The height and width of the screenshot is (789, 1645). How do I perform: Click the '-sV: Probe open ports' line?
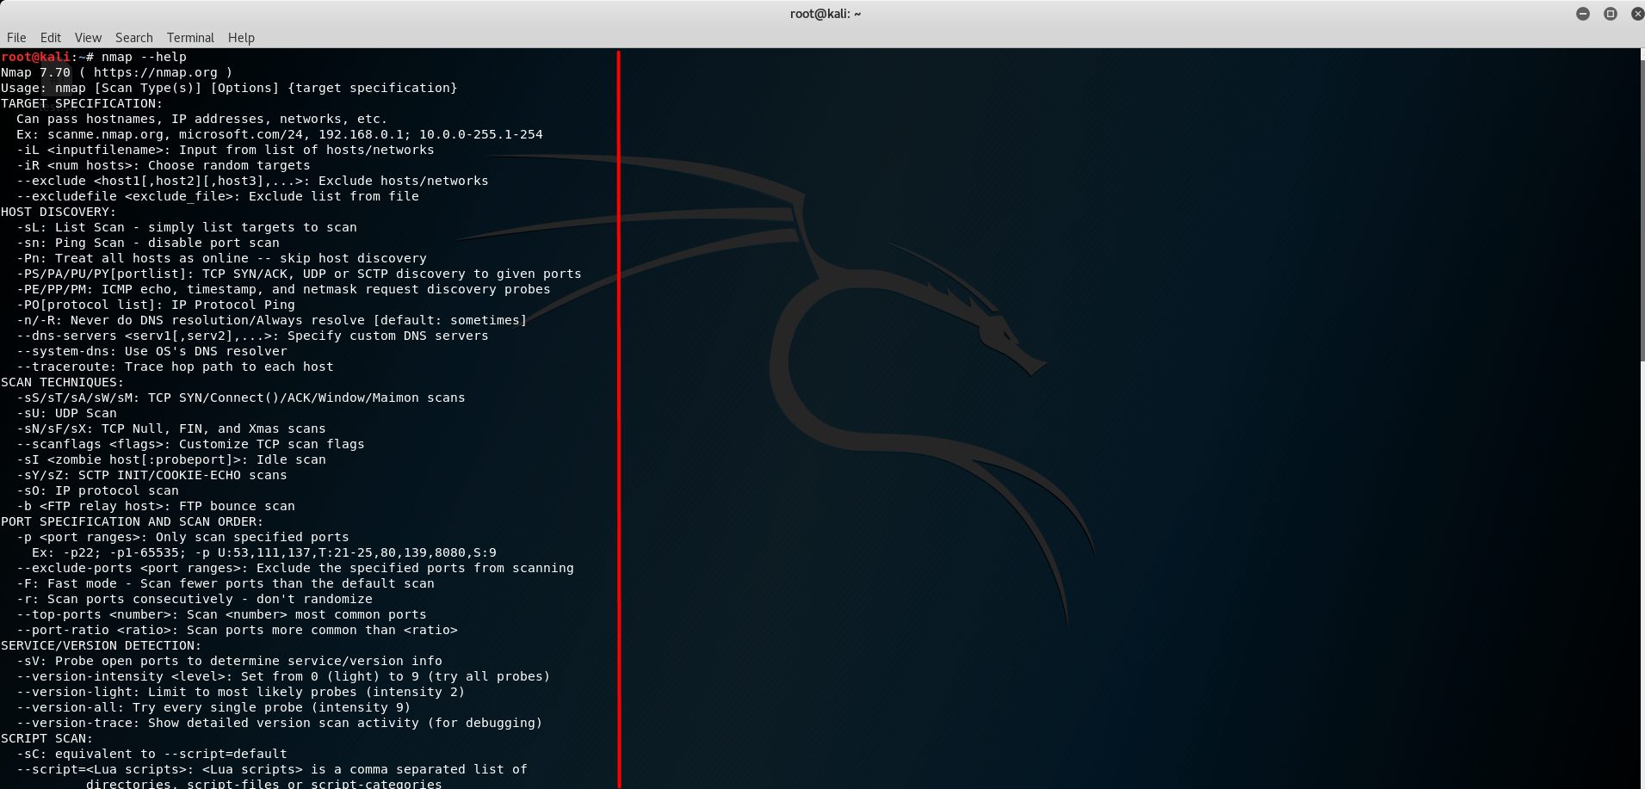[229, 661]
